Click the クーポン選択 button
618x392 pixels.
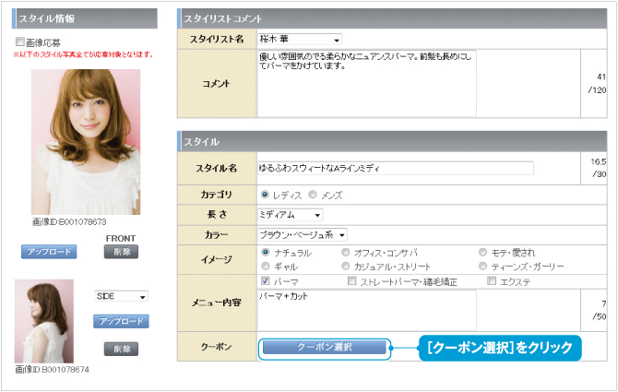322,348
